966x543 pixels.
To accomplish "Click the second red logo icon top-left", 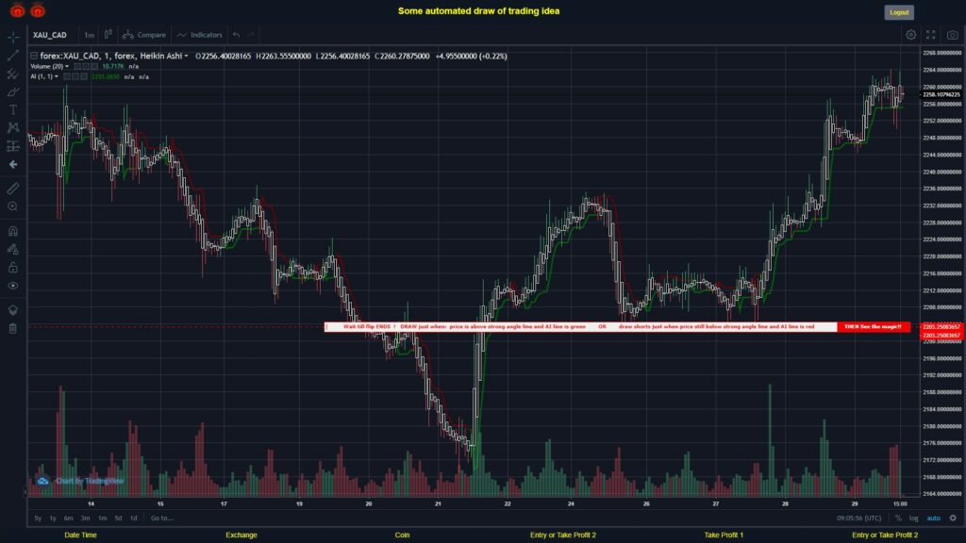I will [38, 10].
